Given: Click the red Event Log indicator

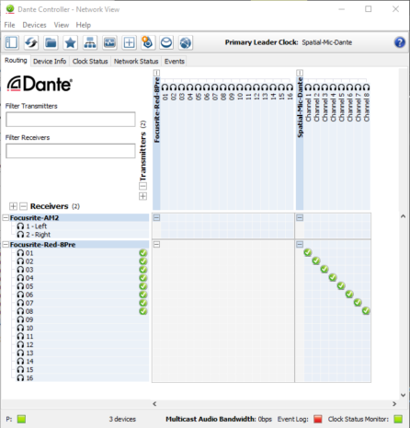Looking at the screenshot, I should (x=318, y=419).
